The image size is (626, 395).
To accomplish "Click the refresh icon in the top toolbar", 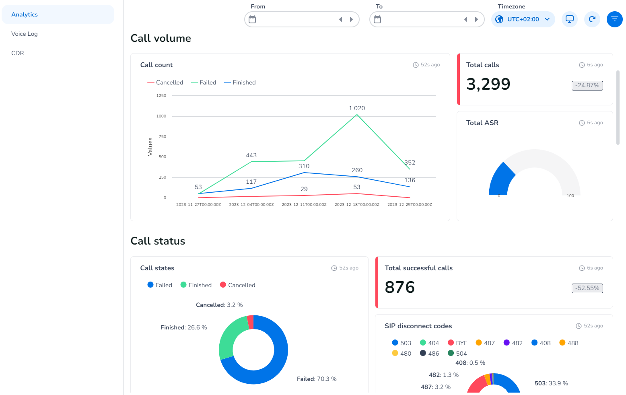I will [x=592, y=19].
